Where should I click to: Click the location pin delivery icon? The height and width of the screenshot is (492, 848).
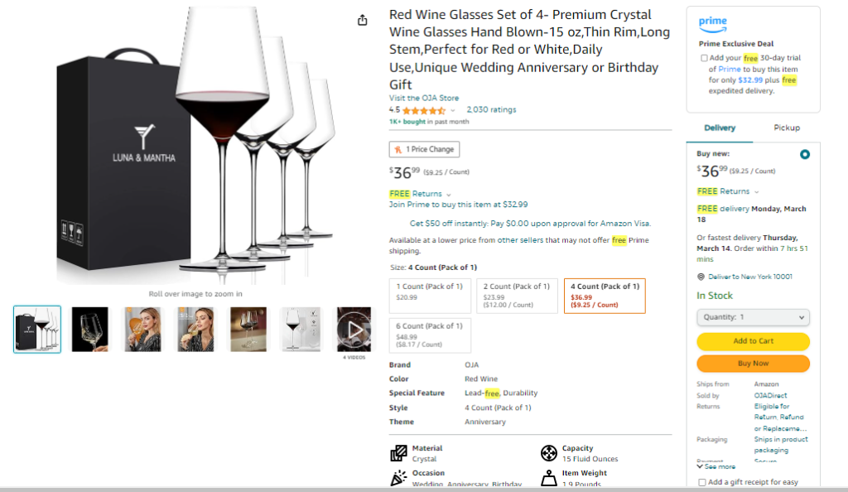click(701, 277)
